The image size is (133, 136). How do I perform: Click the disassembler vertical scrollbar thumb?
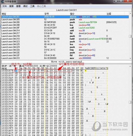(x=130, y=36)
